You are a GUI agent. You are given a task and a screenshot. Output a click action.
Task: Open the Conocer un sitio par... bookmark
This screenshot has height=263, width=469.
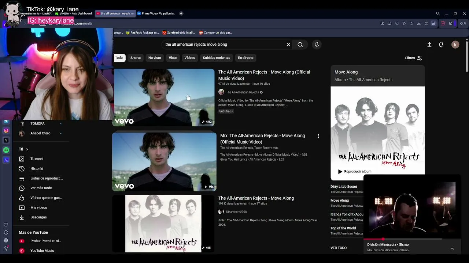[215, 33]
